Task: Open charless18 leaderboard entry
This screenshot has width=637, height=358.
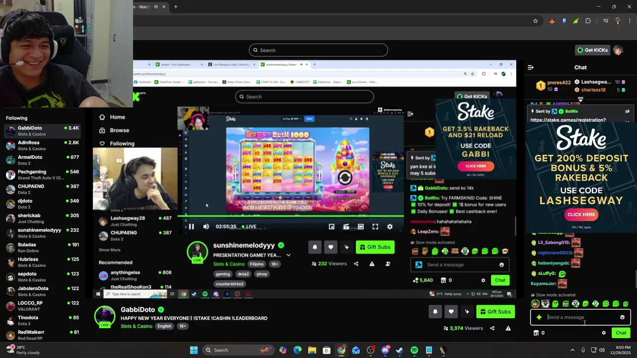Action: [x=593, y=90]
